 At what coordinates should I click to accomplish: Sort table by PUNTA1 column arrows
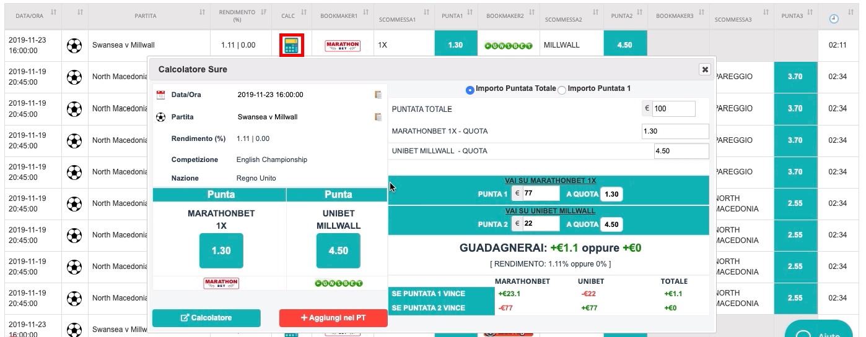470,12
